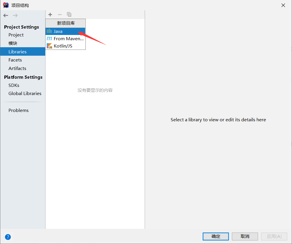Viewport: 292px width, 244px height.
Task: Click the IntelliJ logo in title bar
Action: click(6, 5)
